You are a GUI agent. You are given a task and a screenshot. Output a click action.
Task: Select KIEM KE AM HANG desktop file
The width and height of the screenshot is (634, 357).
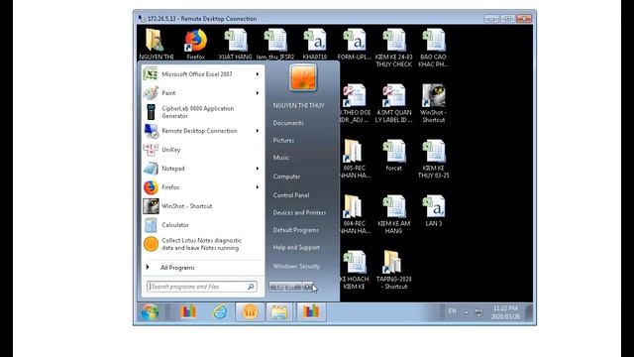click(x=394, y=214)
